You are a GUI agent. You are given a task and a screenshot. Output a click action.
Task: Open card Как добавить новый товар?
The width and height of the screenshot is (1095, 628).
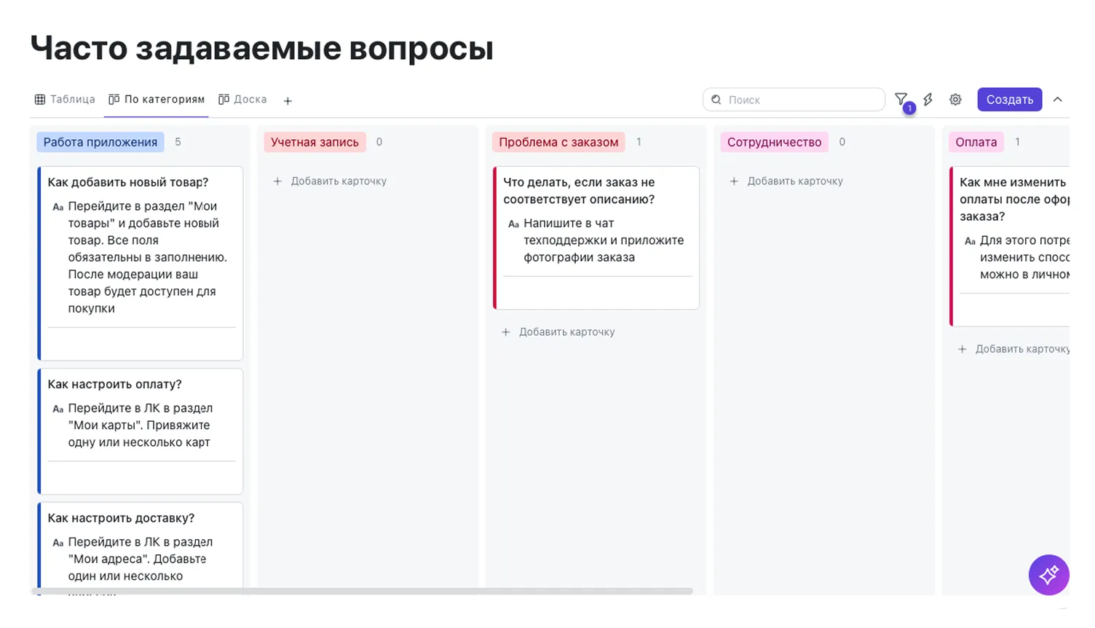pos(128,183)
